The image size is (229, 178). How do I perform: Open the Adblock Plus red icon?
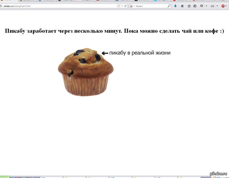(x=223, y=6)
